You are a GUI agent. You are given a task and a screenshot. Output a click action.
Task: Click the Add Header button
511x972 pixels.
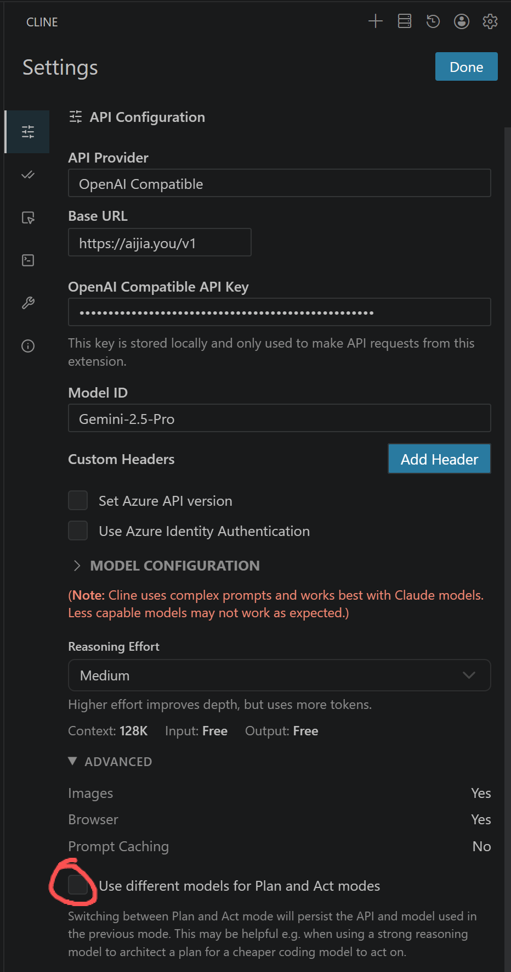439,459
